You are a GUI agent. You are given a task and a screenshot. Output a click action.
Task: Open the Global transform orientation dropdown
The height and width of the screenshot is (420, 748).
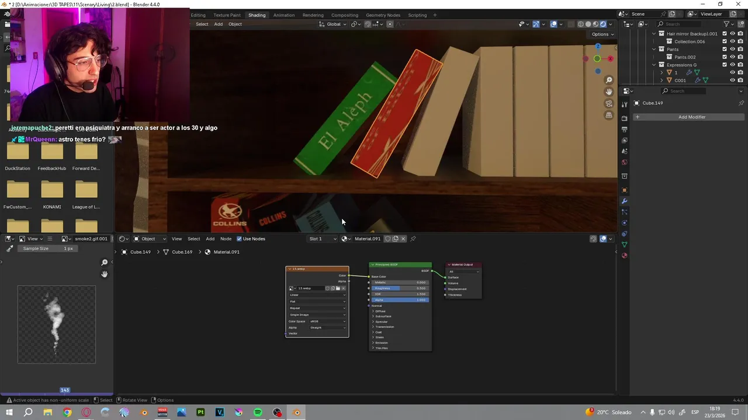(333, 24)
